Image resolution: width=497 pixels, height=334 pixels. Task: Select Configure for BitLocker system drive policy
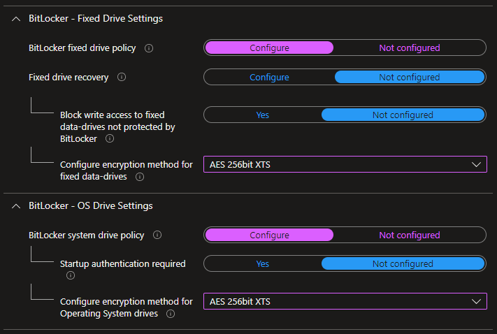269,235
